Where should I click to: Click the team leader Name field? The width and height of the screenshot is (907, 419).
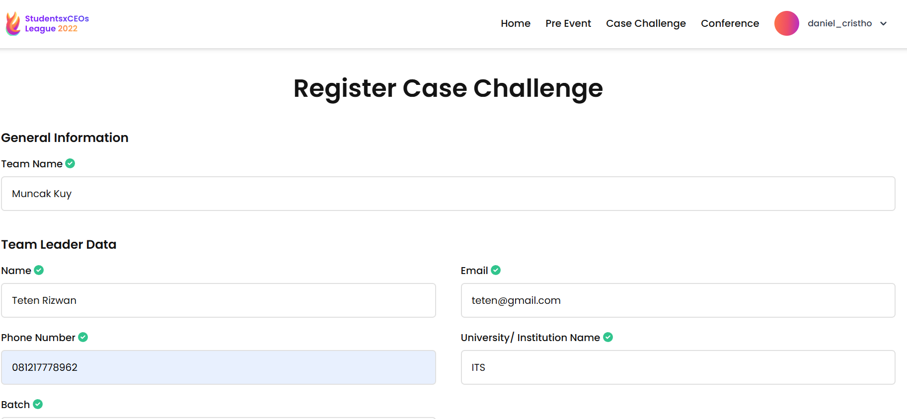coord(219,300)
